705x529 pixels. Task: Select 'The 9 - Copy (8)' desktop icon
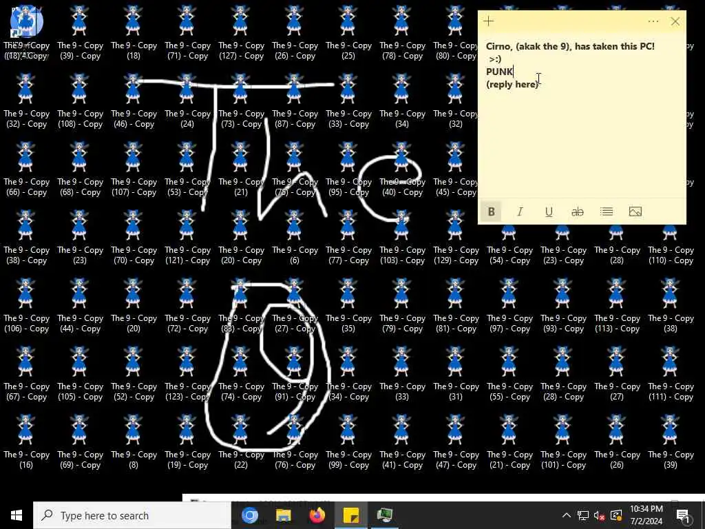click(134, 442)
